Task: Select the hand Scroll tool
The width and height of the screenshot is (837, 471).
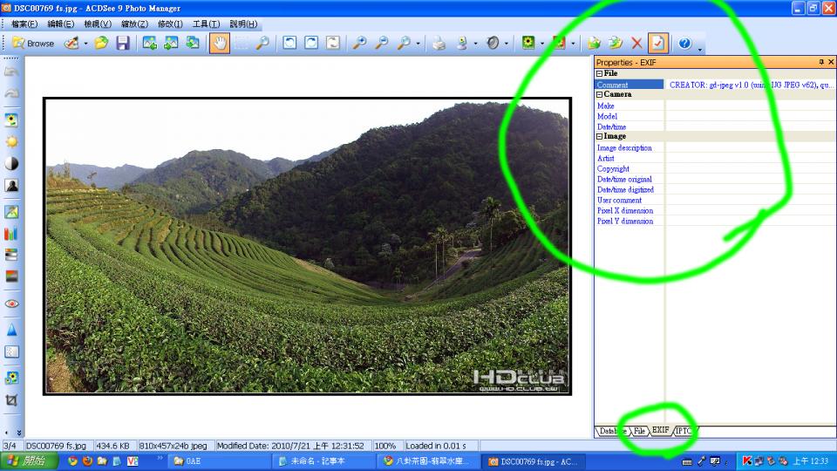Action: (x=220, y=43)
